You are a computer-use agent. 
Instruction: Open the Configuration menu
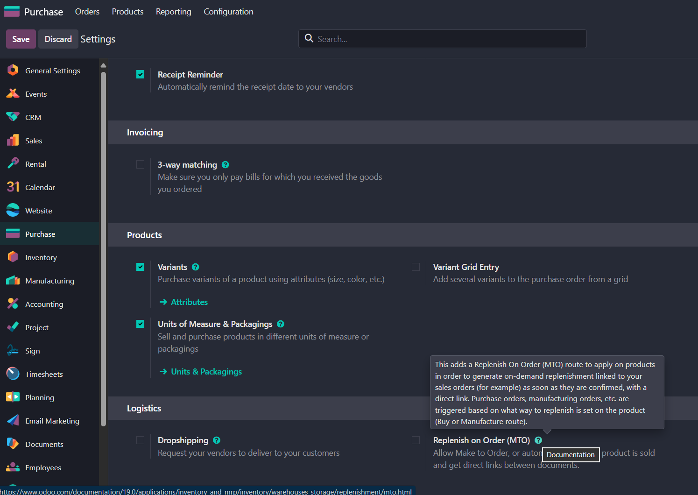228,12
